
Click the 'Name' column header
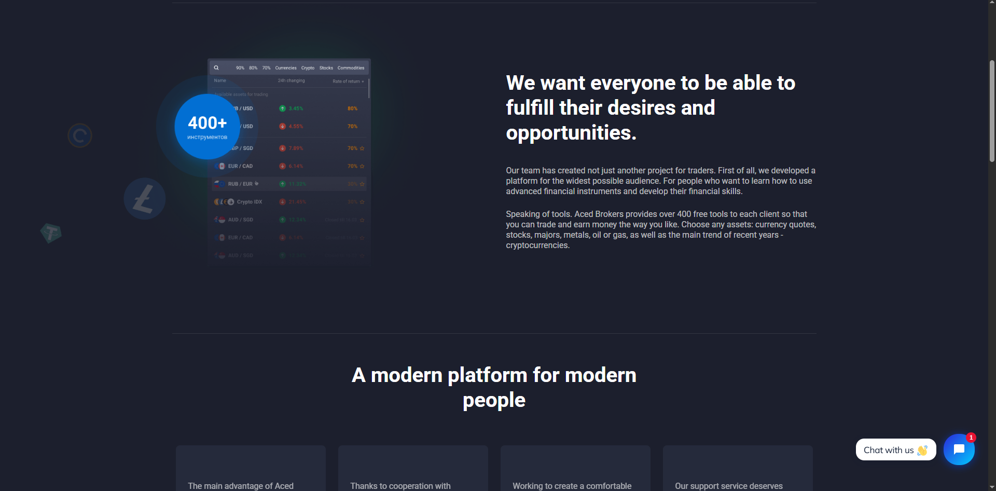220,80
